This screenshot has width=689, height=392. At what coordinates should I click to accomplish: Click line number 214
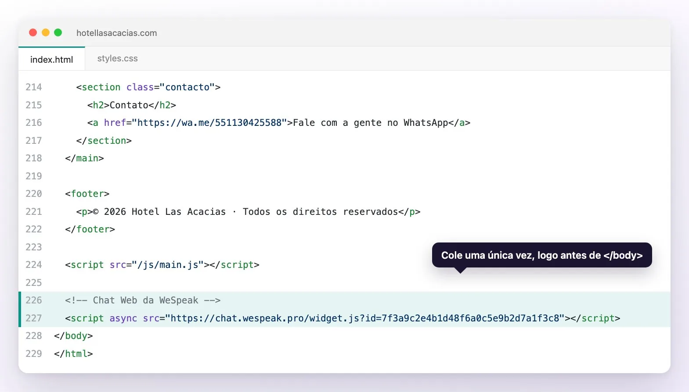(x=34, y=87)
